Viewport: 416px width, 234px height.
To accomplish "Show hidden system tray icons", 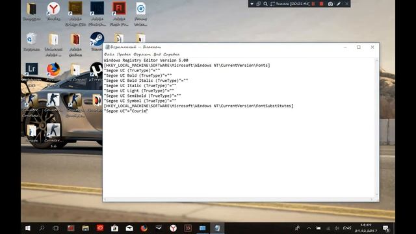I will pyautogui.click(x=309, y=228).
